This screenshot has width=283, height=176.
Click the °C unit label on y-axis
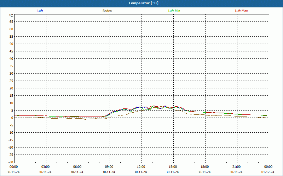click(x=11, y=16)
